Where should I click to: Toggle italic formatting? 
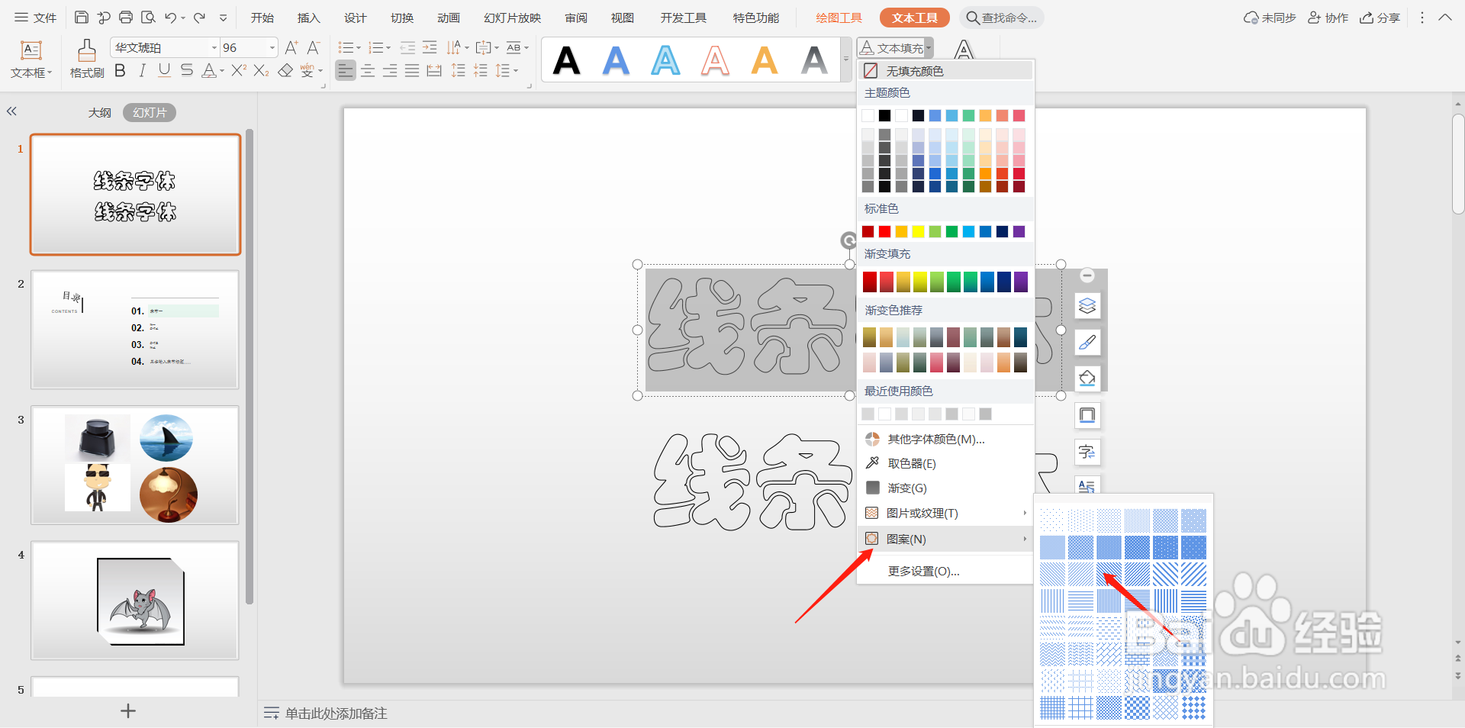[x=142, y=71]
